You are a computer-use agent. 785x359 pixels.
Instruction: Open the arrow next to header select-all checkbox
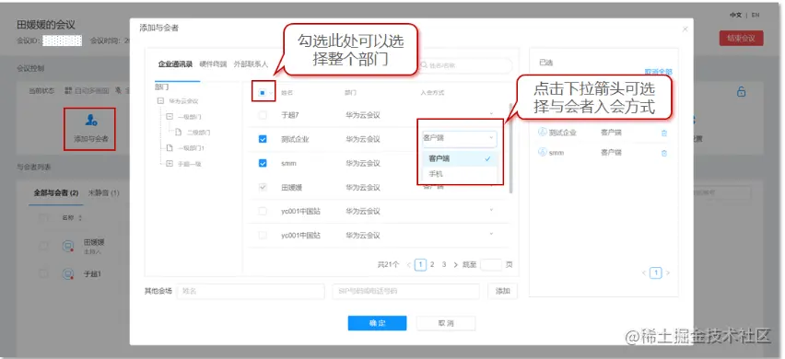(x=272, y=93)
